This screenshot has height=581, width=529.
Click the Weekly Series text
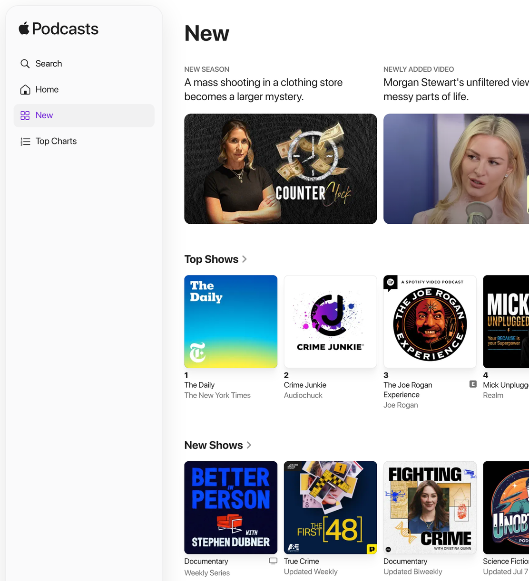[207, 573]
